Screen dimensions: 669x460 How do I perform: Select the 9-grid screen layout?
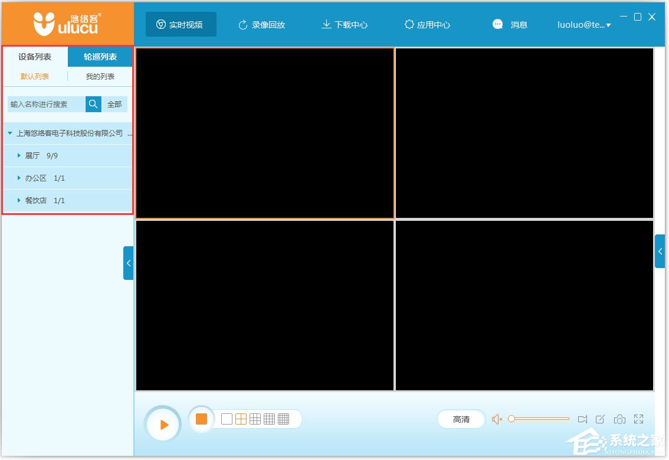pyautogui.click(x=254, y=419)
